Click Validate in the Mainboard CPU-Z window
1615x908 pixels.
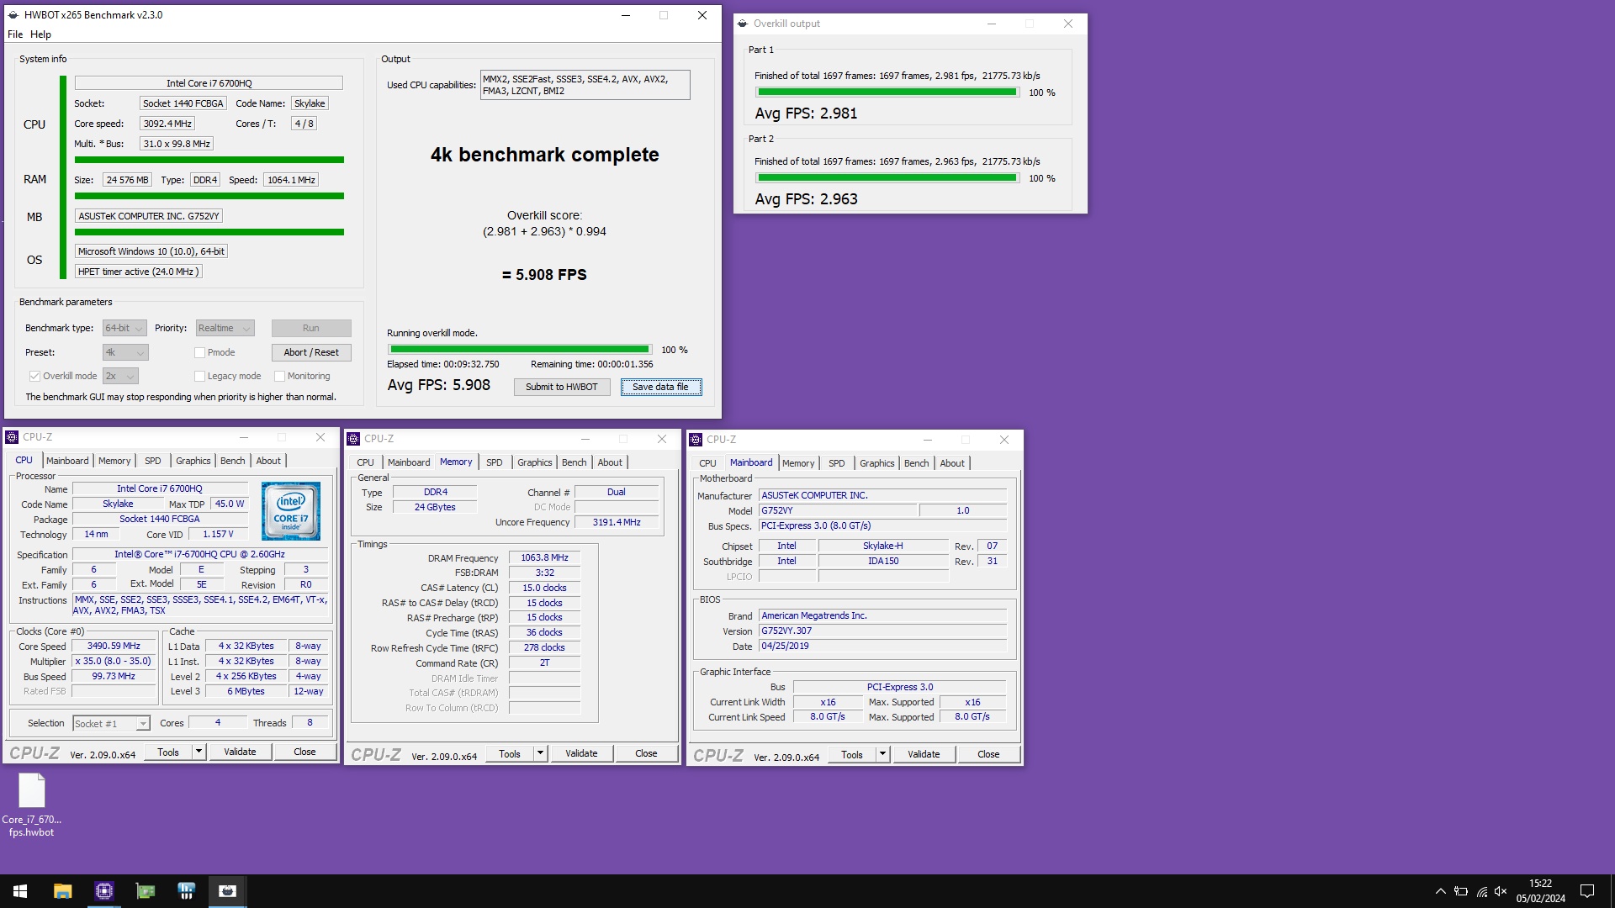[924, 754]
